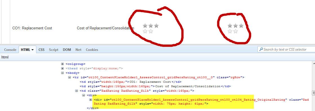Image resolution: width=315 pixels, height=111 pixels.
Task: Click first star in left rating
Action: tap(145, 25)
